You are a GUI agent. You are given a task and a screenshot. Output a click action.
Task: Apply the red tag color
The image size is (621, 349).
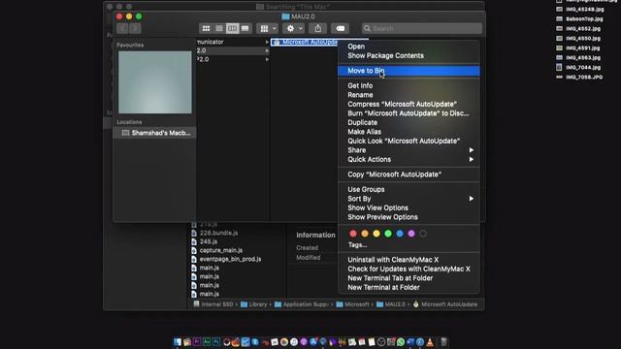pyautogui.click(x=353, y=234)
